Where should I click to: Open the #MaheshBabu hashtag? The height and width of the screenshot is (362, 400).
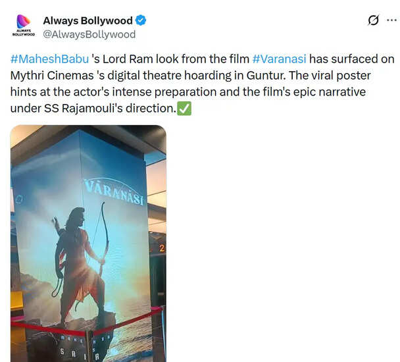(49, 59)
